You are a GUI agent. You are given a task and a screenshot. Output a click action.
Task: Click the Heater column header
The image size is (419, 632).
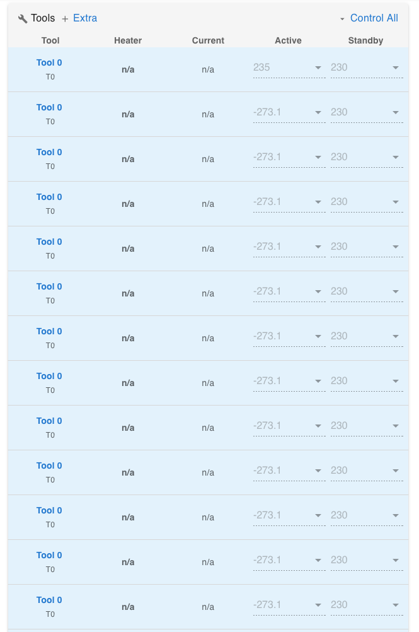click(x=128, y=40)
